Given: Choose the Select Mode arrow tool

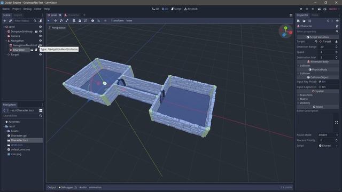Looking at the screenshot, I should (49, 21).
